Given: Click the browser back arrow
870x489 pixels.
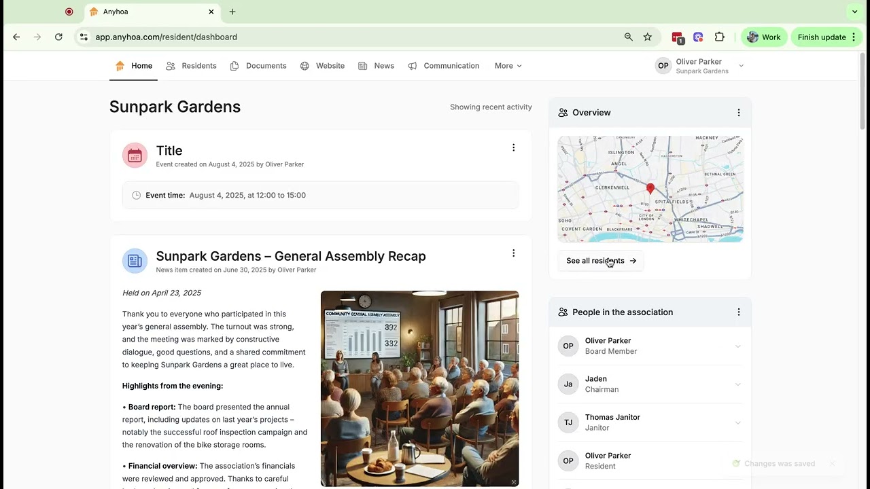Looking at the screenshot, I should (x=16, y=37).
